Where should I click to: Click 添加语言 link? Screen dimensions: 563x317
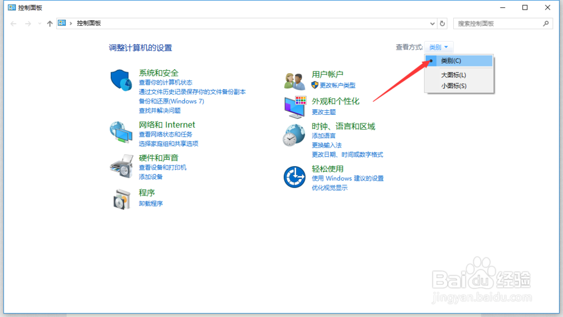click(x=324, y=136)
